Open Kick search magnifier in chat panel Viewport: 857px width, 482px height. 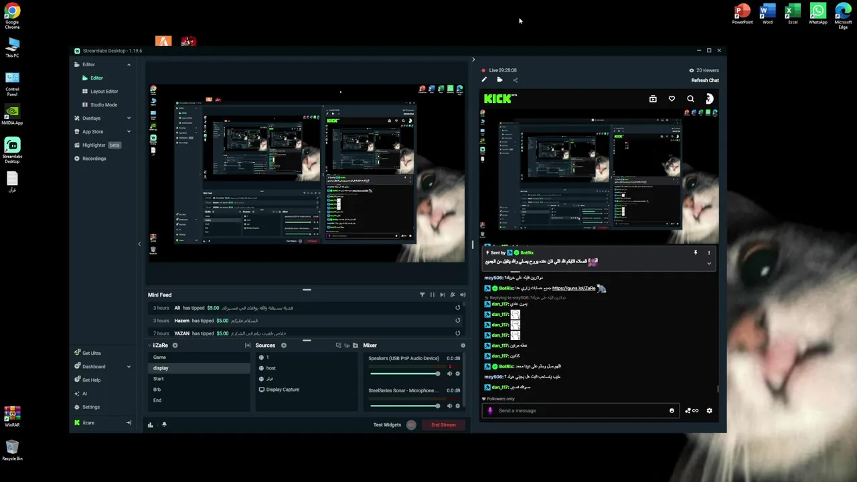[x=690, y=99]
